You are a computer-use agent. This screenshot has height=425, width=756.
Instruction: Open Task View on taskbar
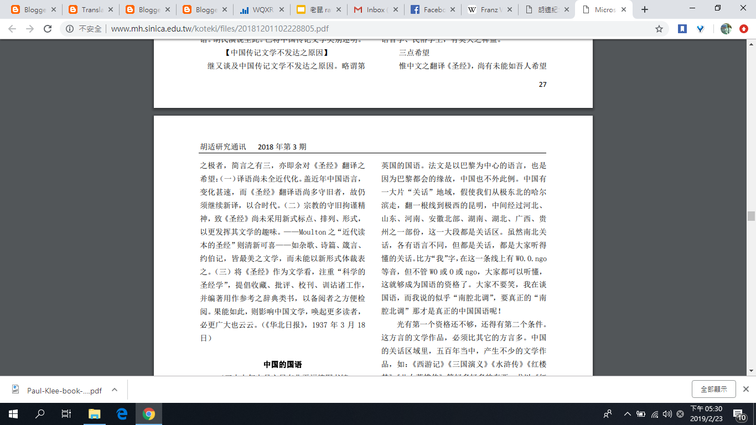pos(66,413)
